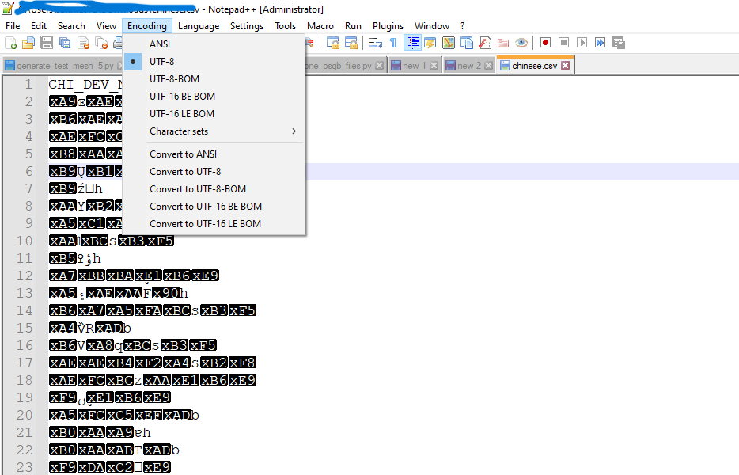Open the Settings menu
Viewport: 739px width, 475px height.
click(x=247, y=26)
